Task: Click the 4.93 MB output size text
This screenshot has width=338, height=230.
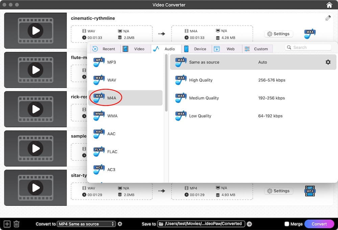Action: click(x=228, y=195)
